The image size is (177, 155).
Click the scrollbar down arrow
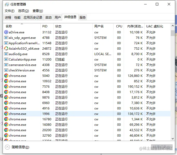[x=173, y=139]
